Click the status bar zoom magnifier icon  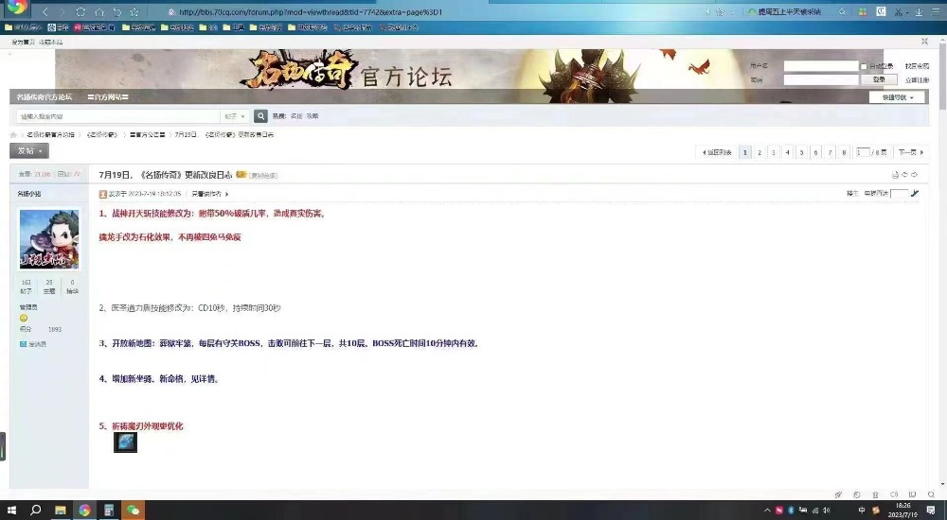click(931, 494)
